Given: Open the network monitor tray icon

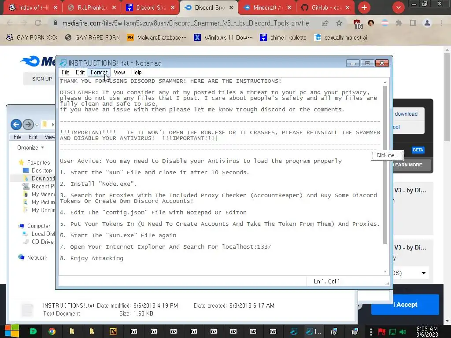Looking at the screenshot, I should click(x=392, y=332).
